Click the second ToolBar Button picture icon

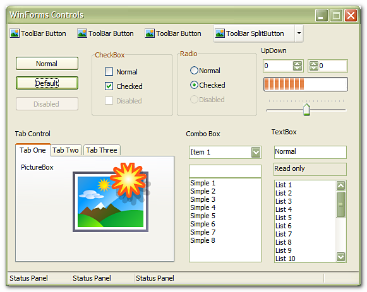82,33
